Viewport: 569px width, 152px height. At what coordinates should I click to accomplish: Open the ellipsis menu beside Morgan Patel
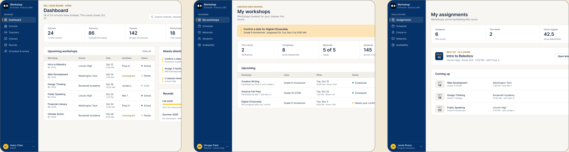[227, 146]
